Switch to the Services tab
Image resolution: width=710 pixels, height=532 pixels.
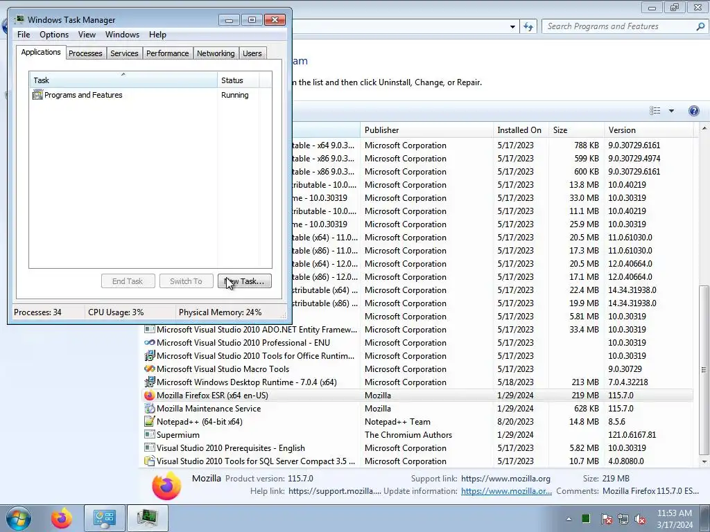coord(124,53)
